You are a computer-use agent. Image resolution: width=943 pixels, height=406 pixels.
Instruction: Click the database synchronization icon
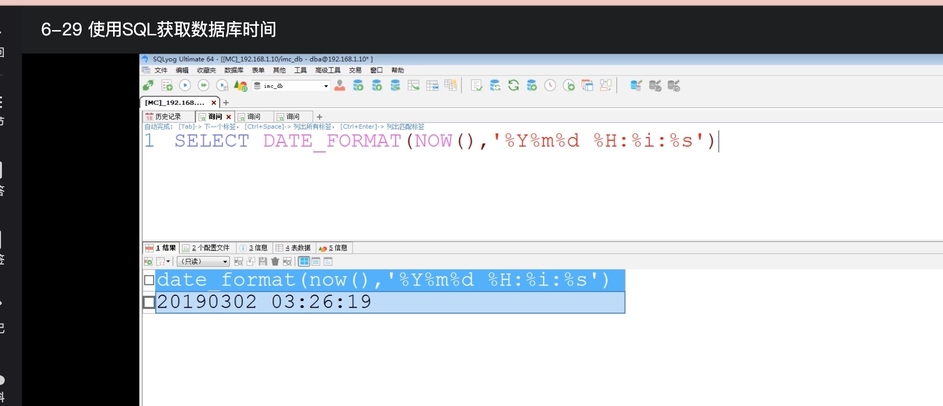(495, 85)
